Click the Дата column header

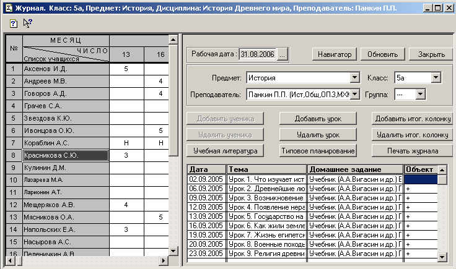[207, 169]
